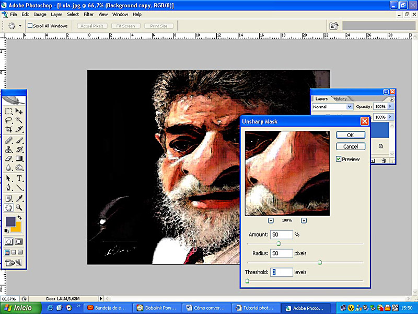Switch to the History tab
Screen dimensions: 418x314
click(x=340, y=98)
